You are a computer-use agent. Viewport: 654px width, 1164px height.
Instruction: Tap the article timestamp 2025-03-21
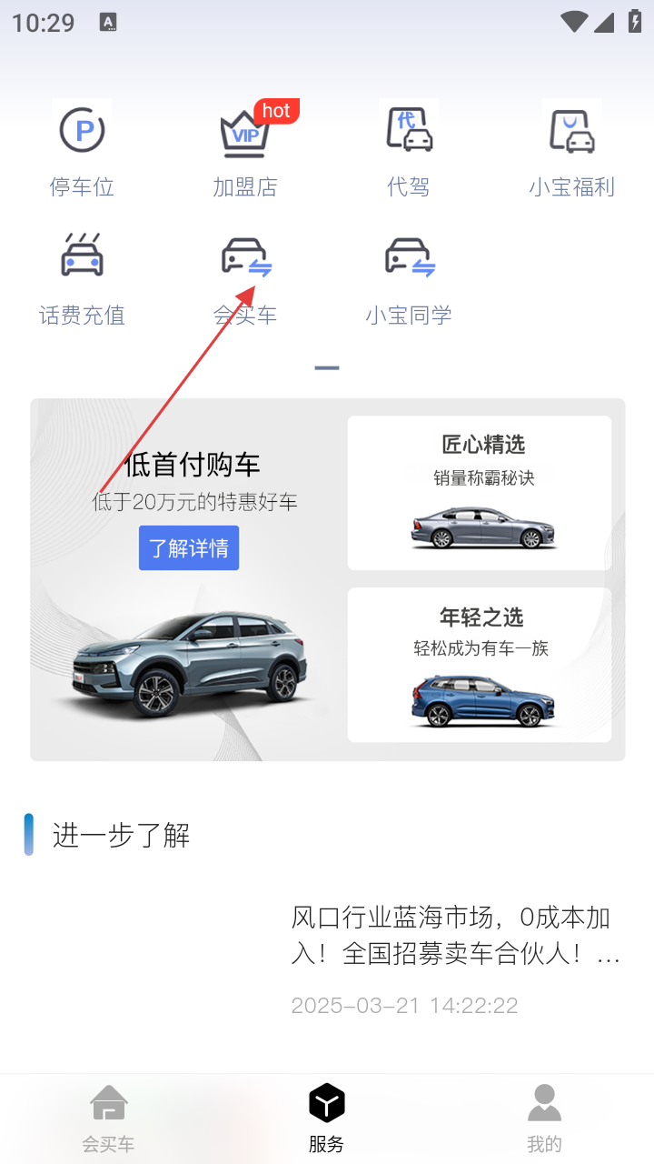[x=404, y=1006]
